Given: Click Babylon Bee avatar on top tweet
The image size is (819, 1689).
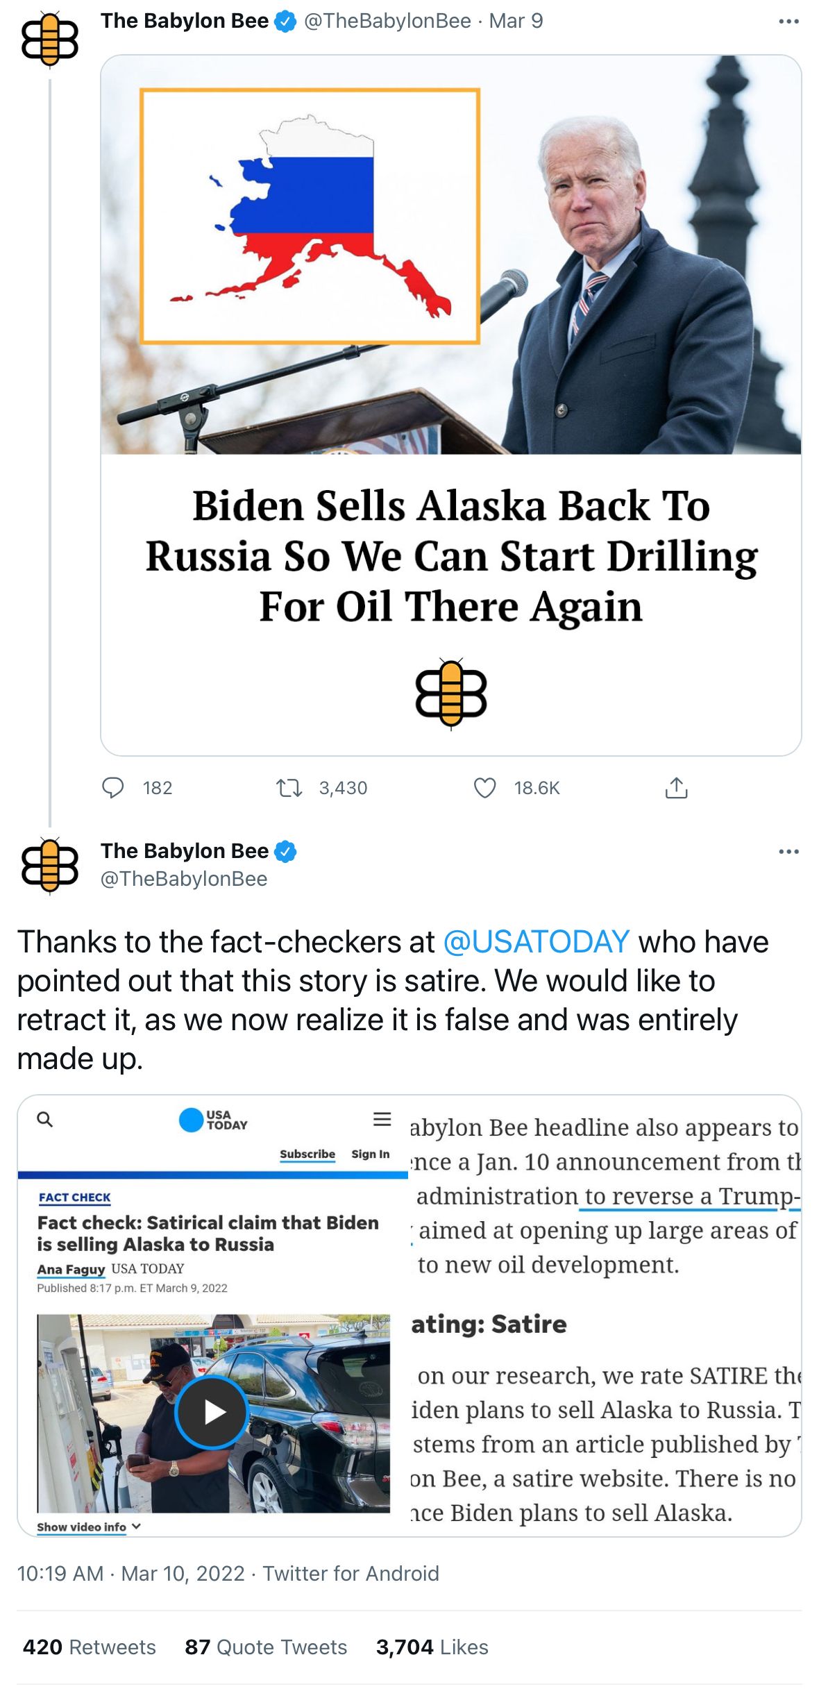Looking at the screenshot, I should (x=50, y=39).
